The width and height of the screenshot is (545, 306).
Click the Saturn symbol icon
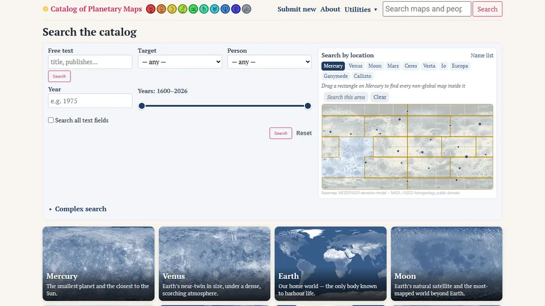pos(204,9)
